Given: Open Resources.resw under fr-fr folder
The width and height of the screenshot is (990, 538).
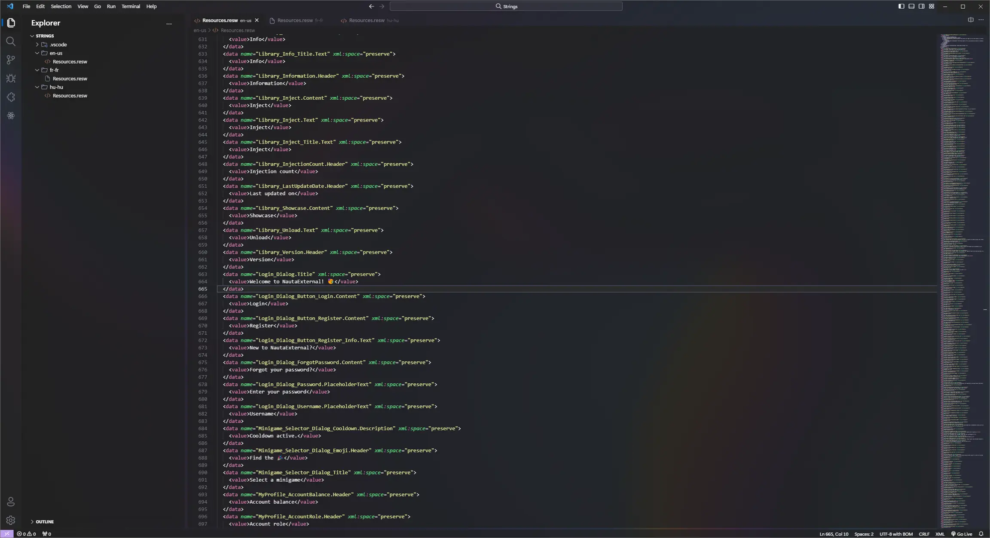Looking at the screenshot, I should coord(70,79).
